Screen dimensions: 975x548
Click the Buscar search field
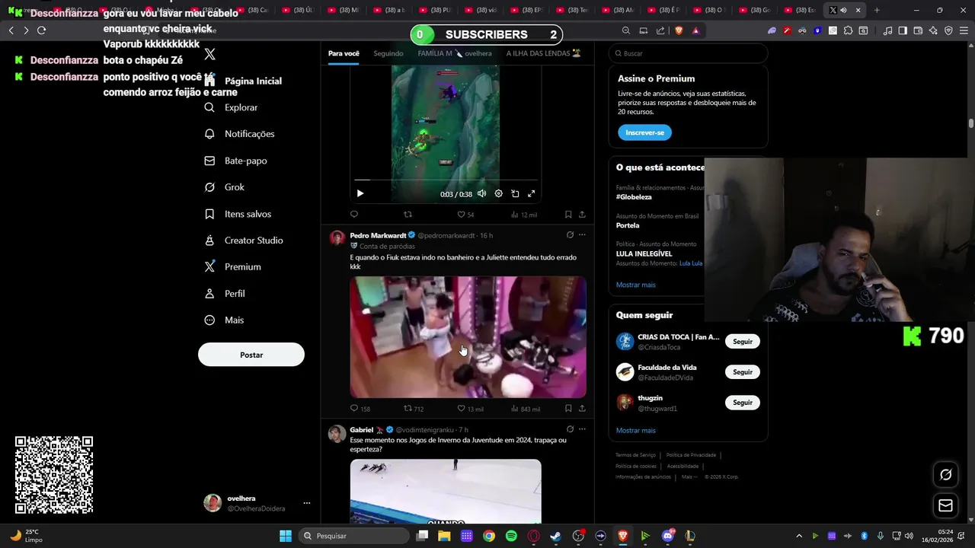coord(688,53)
